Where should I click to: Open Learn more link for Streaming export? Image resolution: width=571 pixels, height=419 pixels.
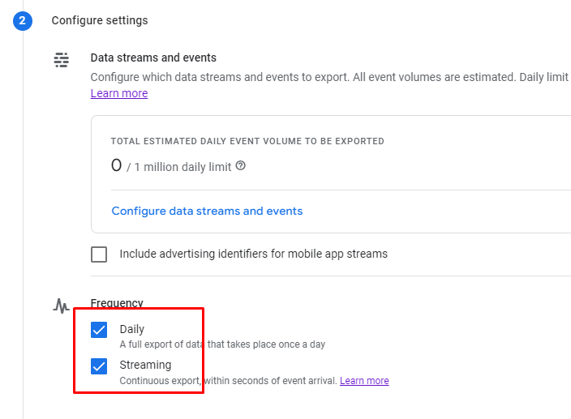364,381
